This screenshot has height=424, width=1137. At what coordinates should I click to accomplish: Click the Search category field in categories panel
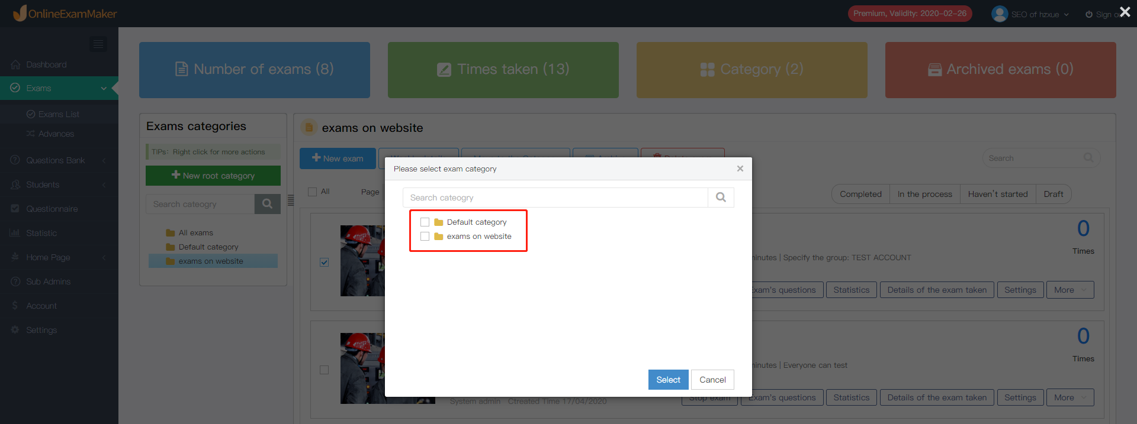[x=200, y=204]
